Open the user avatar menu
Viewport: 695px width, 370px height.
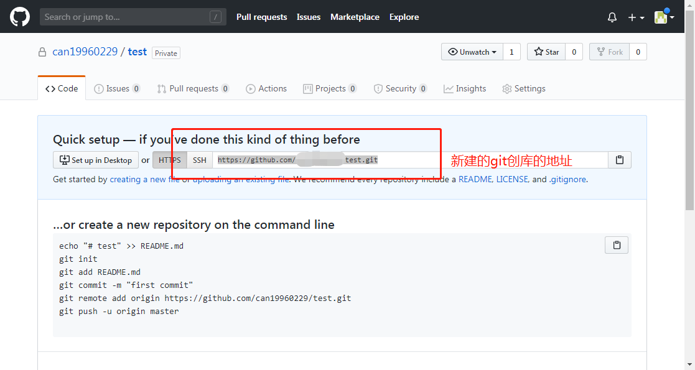point(664,17)
